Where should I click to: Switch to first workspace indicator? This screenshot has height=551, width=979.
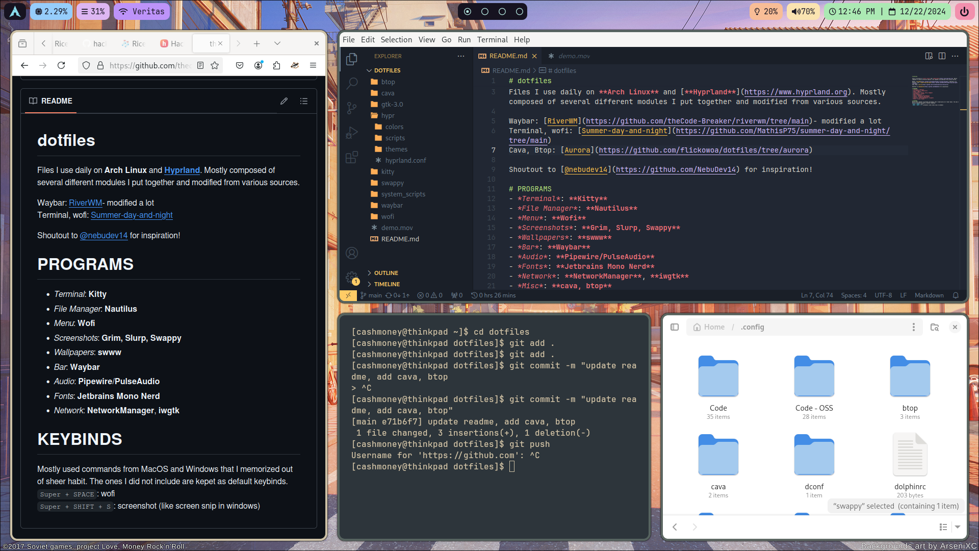click(x=468, y=11)
